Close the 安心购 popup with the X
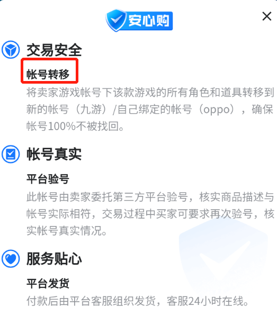 267,16
